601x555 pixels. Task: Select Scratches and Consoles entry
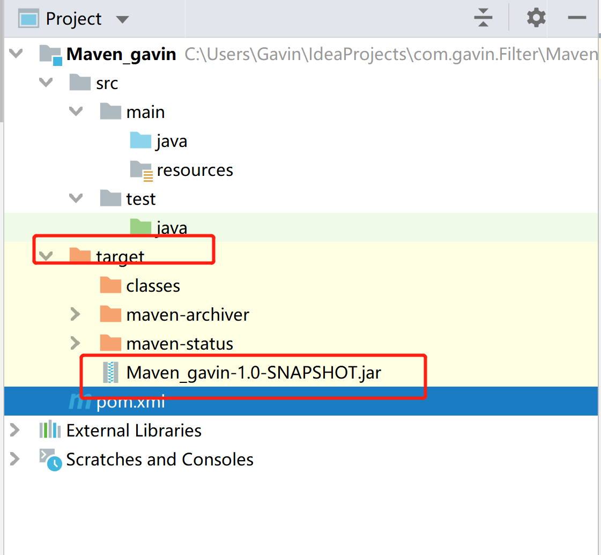click(160, 460)
